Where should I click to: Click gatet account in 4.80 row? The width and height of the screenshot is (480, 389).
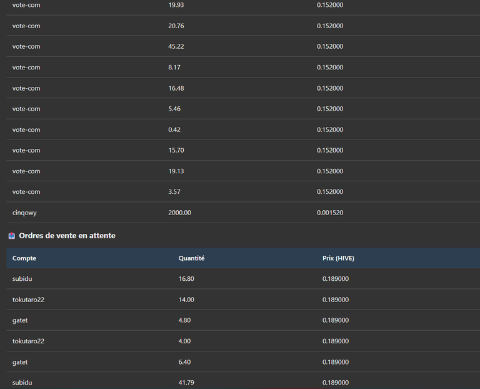click(x=20, y=320)
